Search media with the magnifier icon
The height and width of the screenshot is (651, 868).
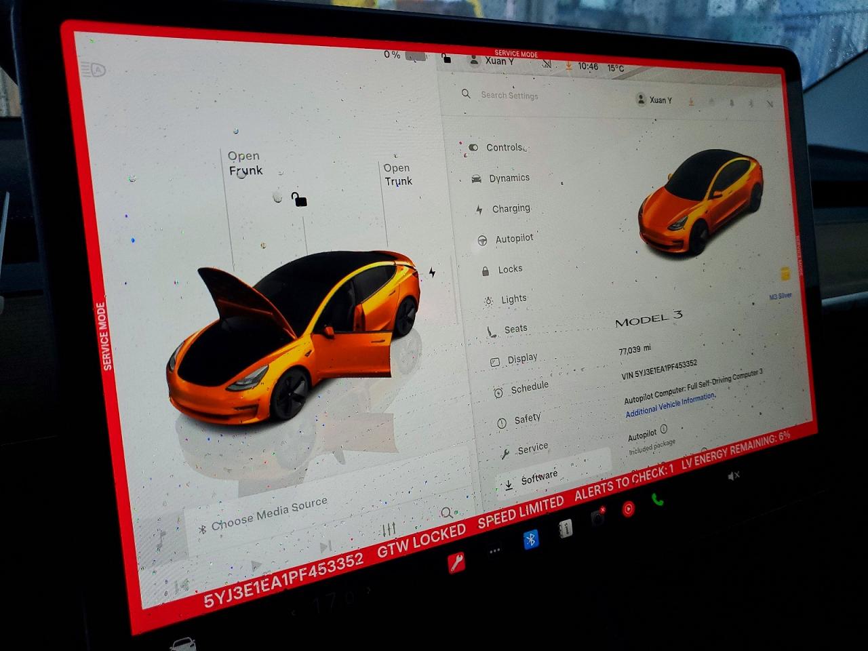[x=447, y=513]
